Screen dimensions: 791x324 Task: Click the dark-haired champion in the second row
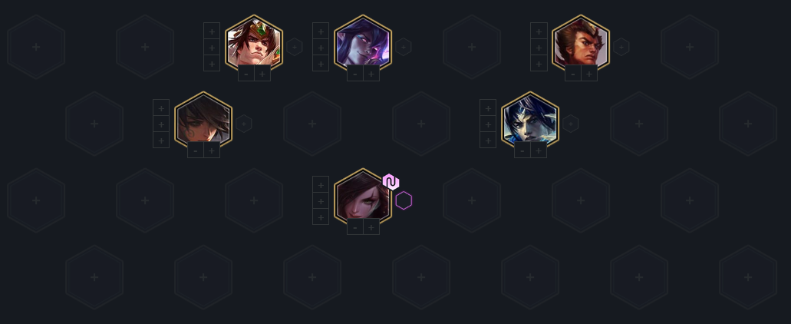pyautogui.click(x=203, y=120)
